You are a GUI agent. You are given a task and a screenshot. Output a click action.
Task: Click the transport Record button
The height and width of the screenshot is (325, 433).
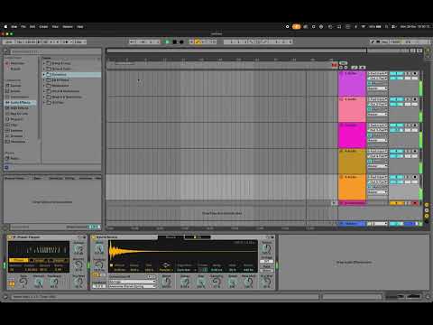tap(181, 42)
